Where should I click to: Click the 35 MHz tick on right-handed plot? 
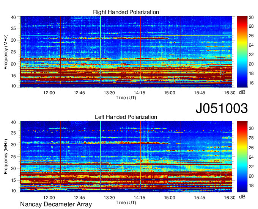[13, 28]
